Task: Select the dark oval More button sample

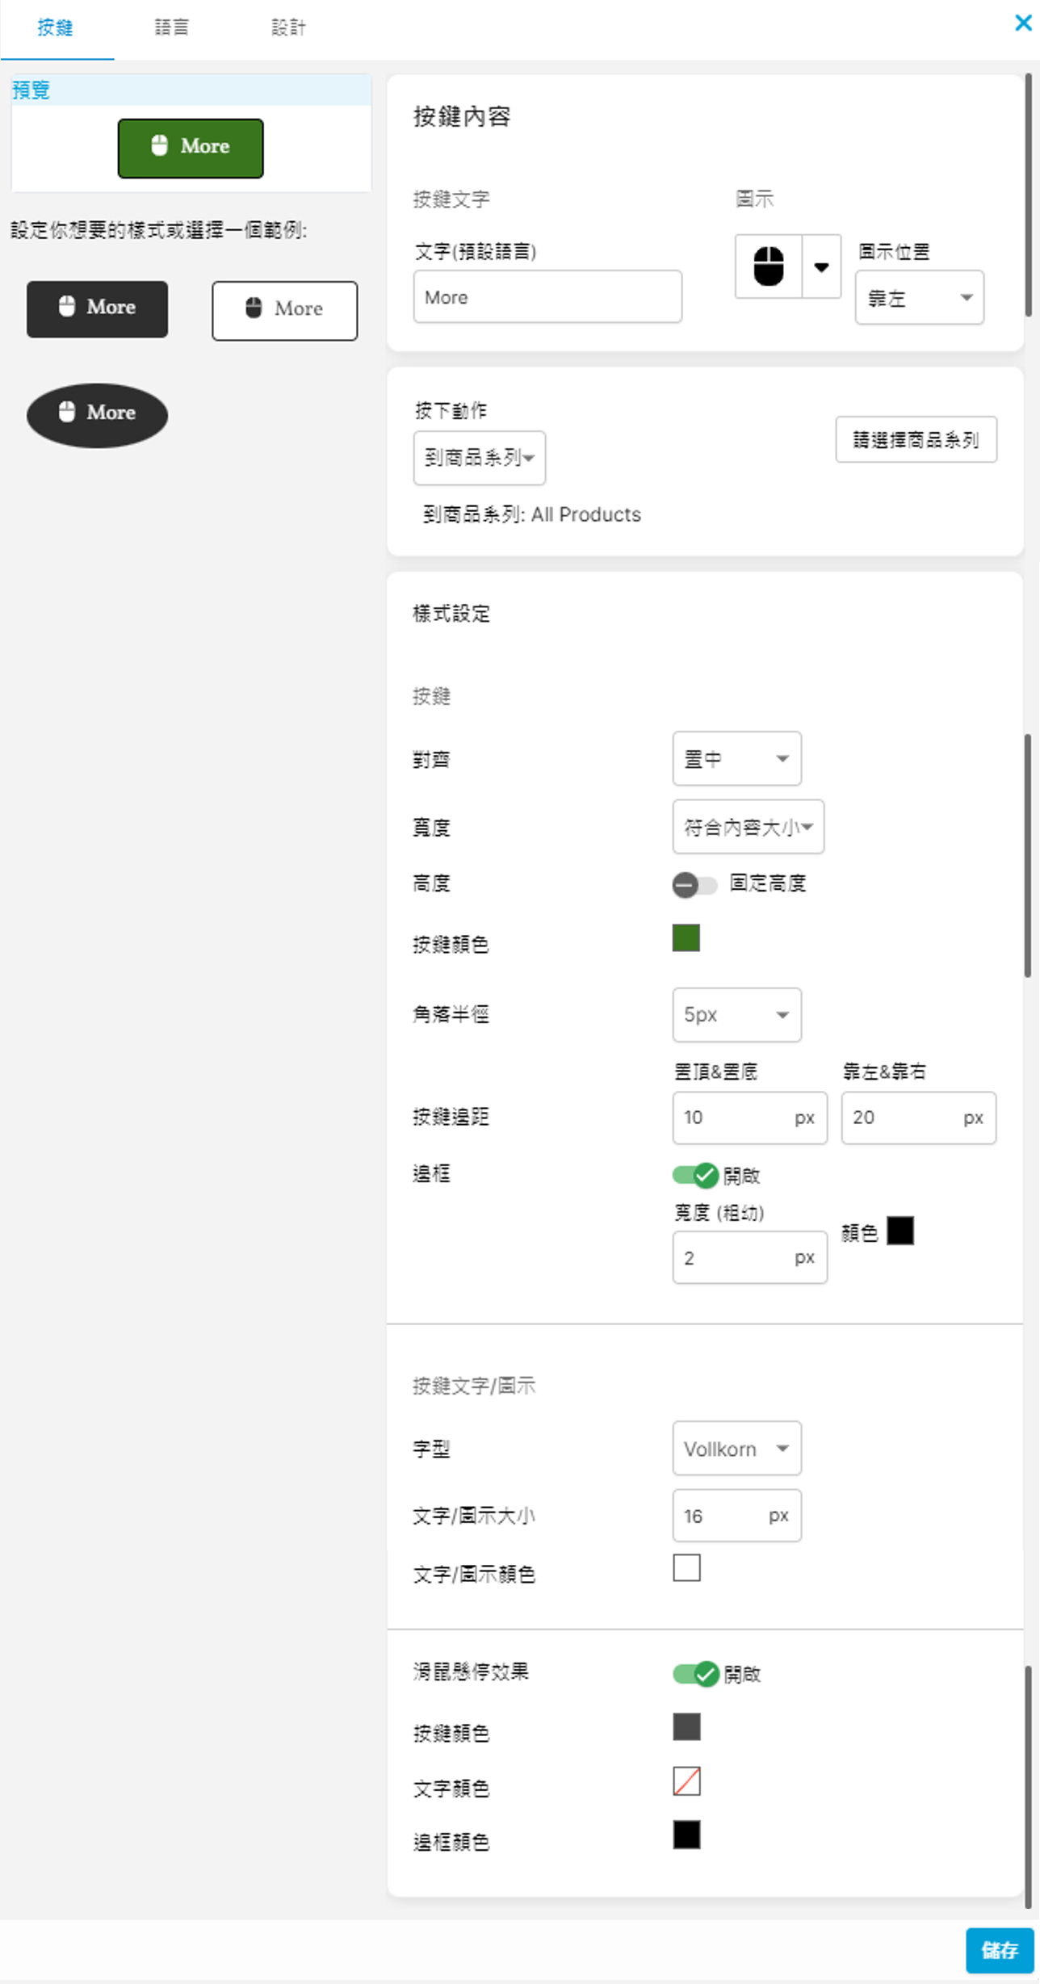Action: coord(97,414)
